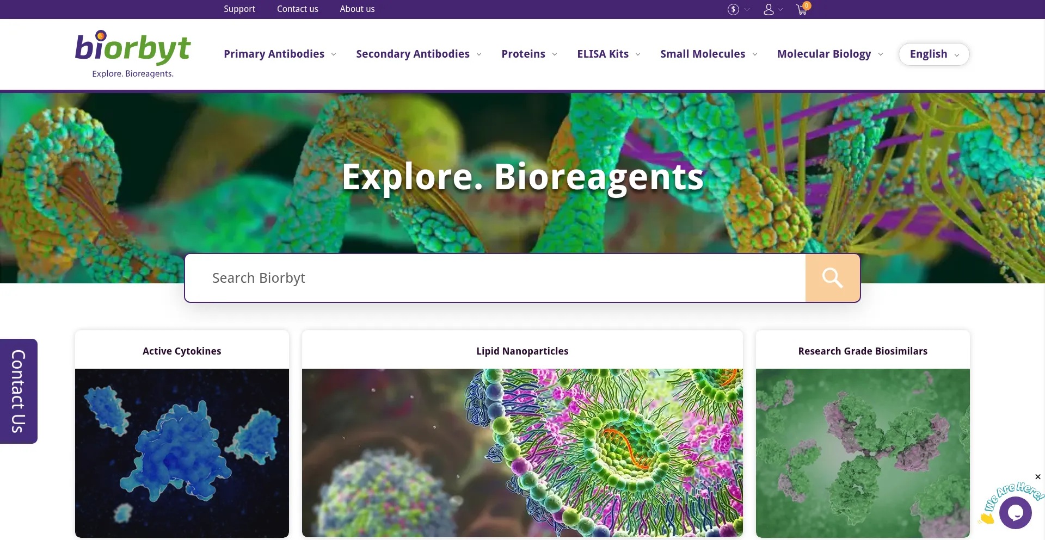Go to the Support page

pos(239,9)
